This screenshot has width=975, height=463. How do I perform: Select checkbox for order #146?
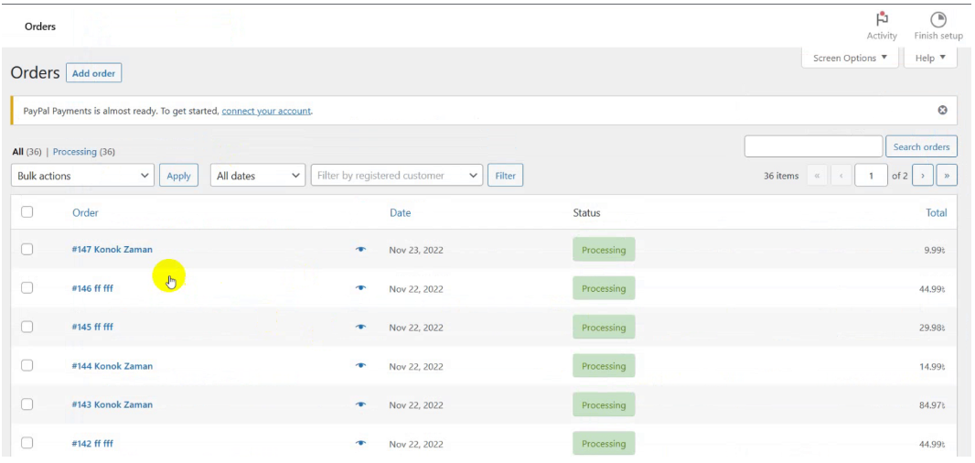click(27, 287)
